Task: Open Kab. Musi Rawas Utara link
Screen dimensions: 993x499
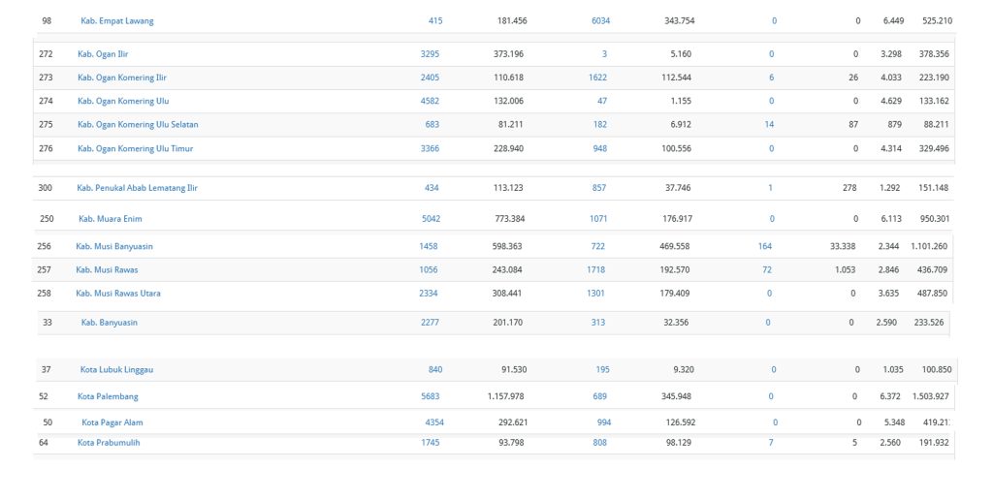Action: [x=118, y=294]
